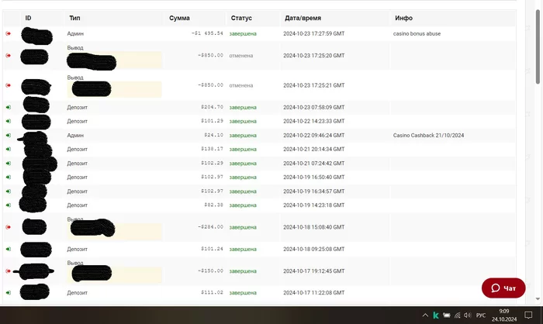Click the -$850.00 amount dated 17:25:20

coord(210,55)
